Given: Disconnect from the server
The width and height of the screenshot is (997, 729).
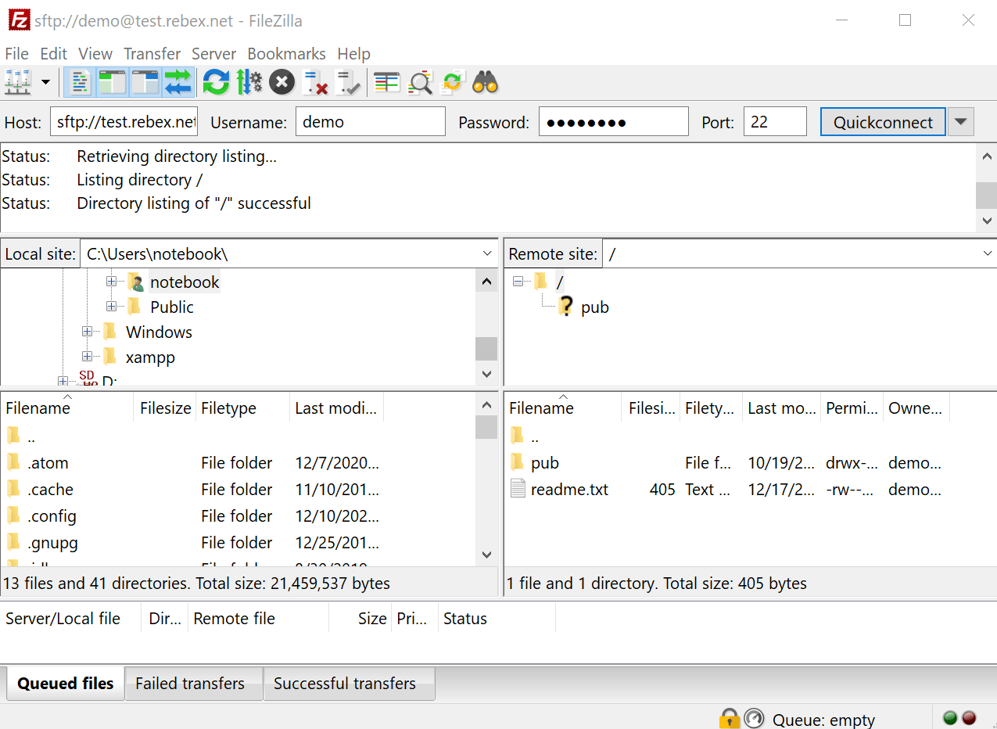Looking at the screenshot, I should (315, 81).
